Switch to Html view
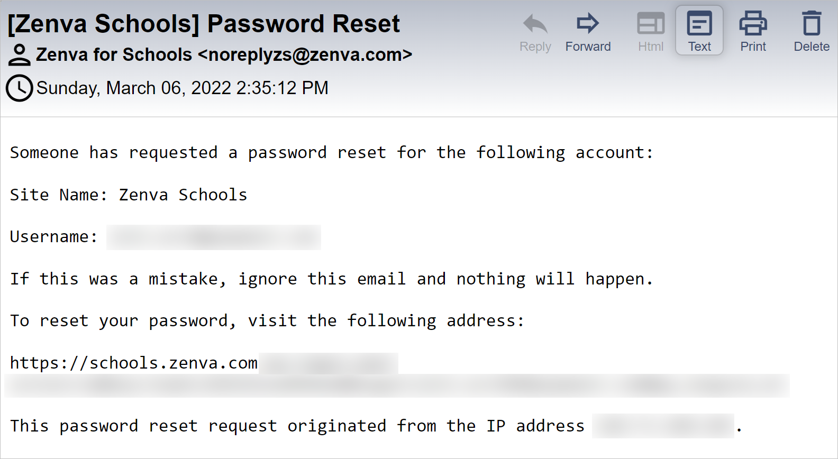Viewport: 838px width, 459px height. coord(651,32)
